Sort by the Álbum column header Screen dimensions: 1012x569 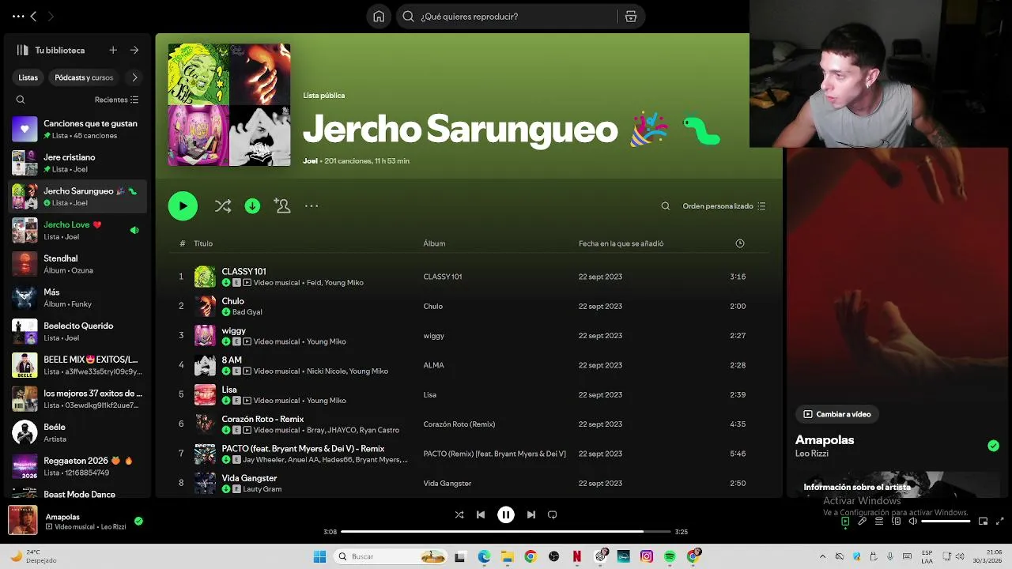pyautogui.click(x=434, y=243)
